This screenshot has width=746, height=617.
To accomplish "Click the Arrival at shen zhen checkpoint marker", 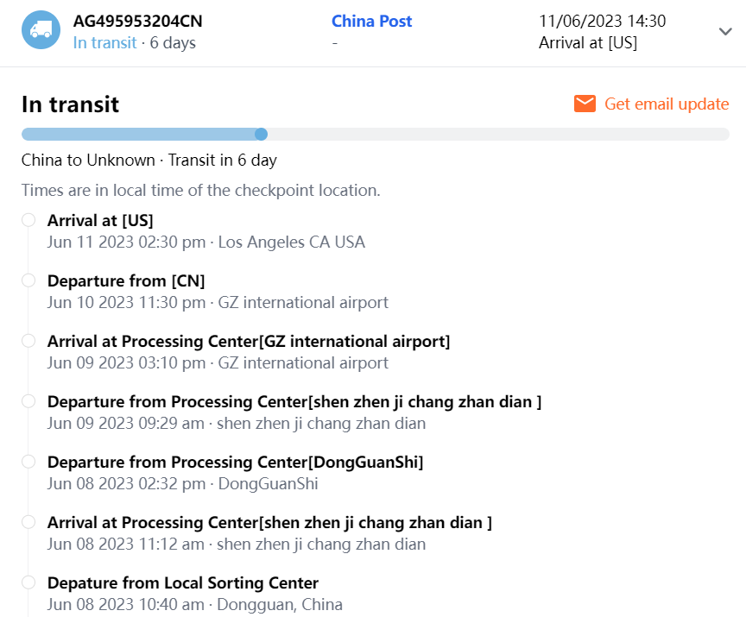I will [x=28, y=522].
